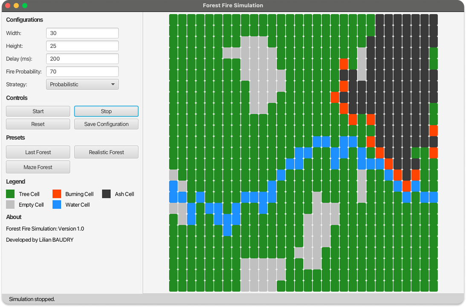Click the Width input field
Viewport: 466px width, 307px height.
82,33
